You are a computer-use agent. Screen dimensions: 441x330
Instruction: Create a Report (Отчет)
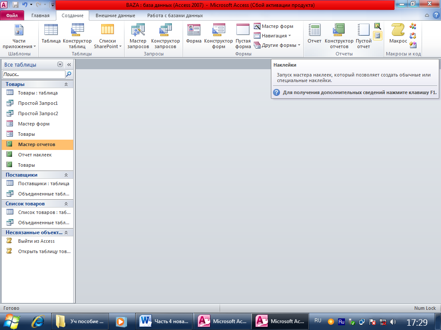[x=314, y=34]
